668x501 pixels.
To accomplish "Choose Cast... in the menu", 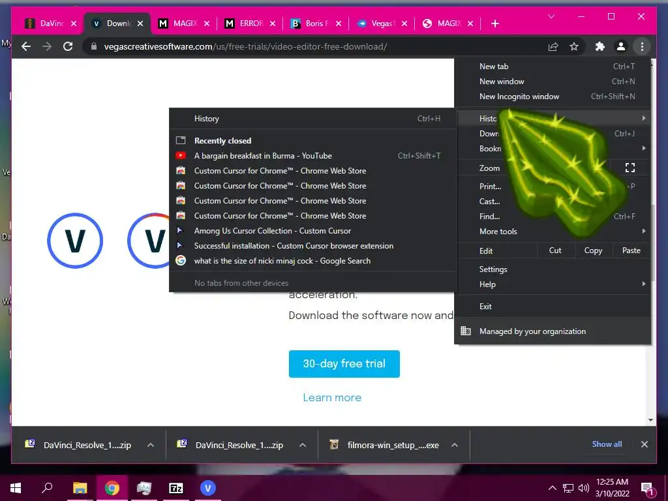I will pyautogui.click(x=553, y=202).
